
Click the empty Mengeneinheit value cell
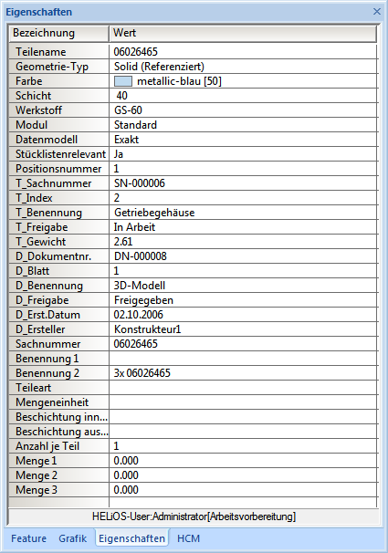pyautogui.click(x=244, y=402)
